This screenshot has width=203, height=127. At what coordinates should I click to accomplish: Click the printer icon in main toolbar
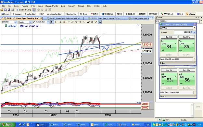point(13,10)
